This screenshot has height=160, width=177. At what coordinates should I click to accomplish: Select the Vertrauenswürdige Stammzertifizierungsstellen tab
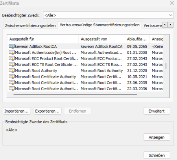pyautogui.click(x=100, y=25)
